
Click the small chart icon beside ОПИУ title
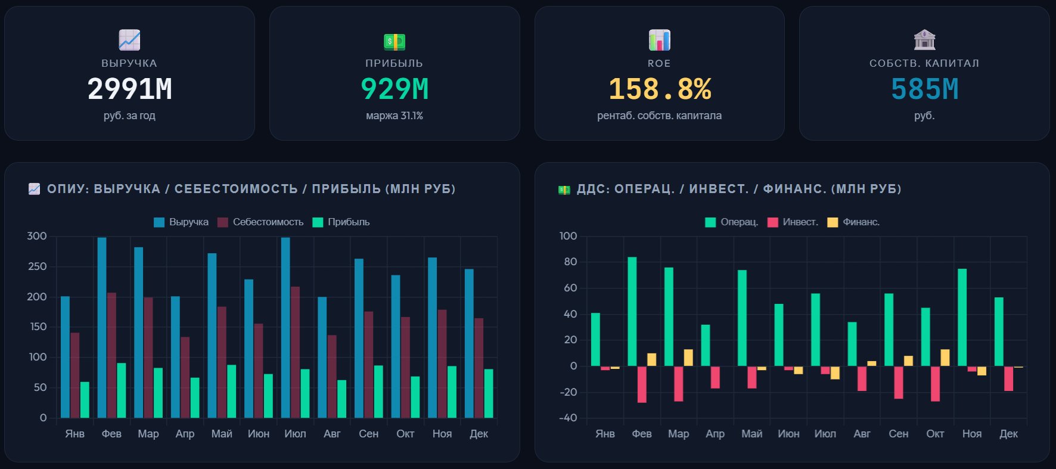click(34, 189)
